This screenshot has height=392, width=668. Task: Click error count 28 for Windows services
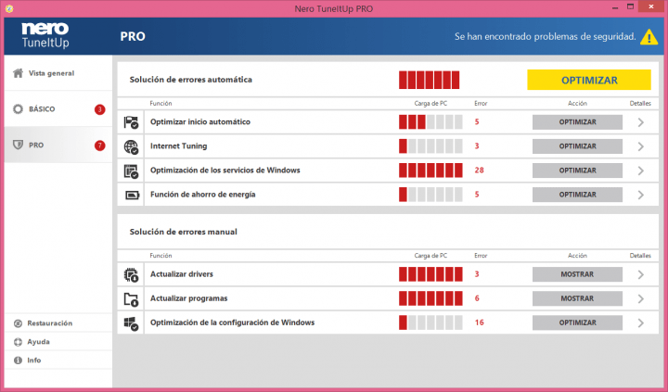pyautogui.click(x=480, y=171)
